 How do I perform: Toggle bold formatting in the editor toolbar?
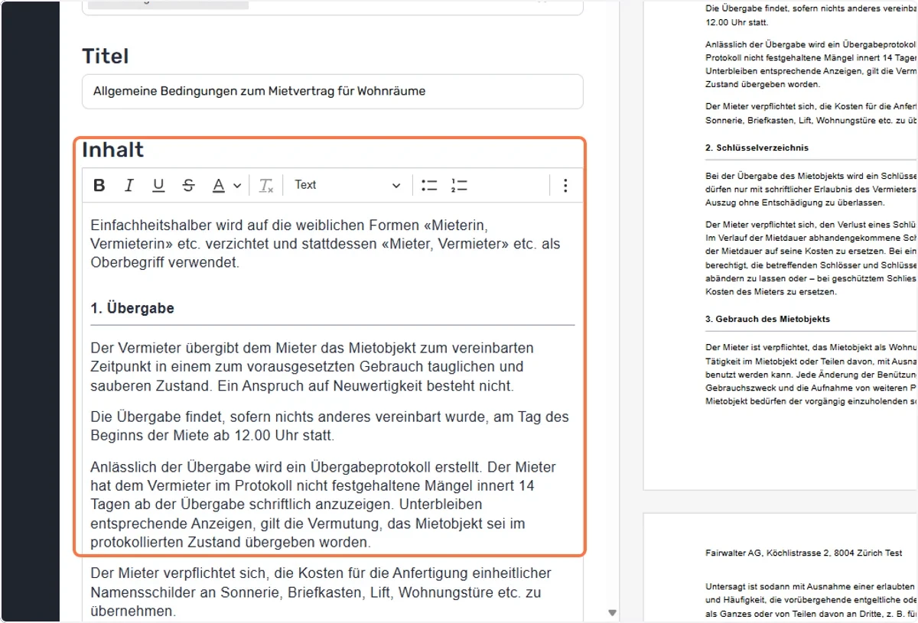pyautogui.click(x=99, y=185)
